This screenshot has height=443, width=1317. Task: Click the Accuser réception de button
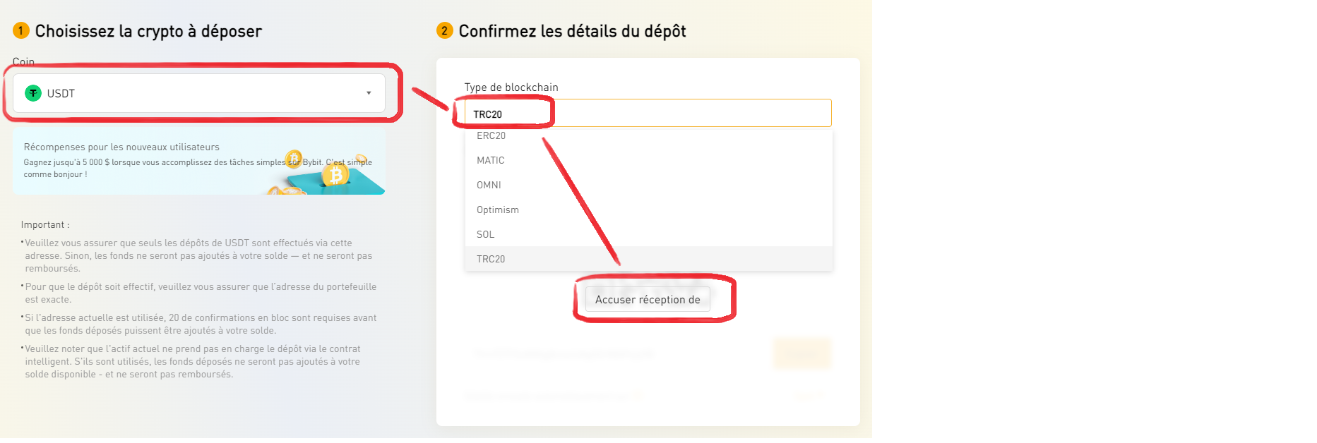(x=648, y=299)
